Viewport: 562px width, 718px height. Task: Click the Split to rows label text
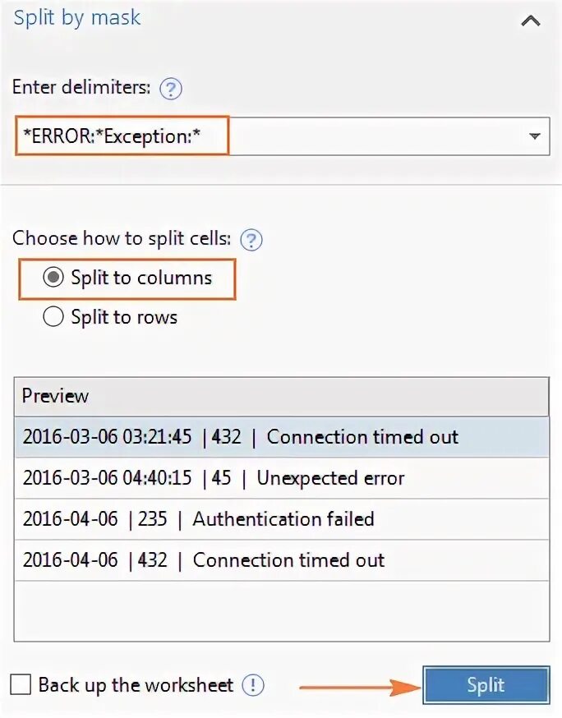click(x=124, y=317)
